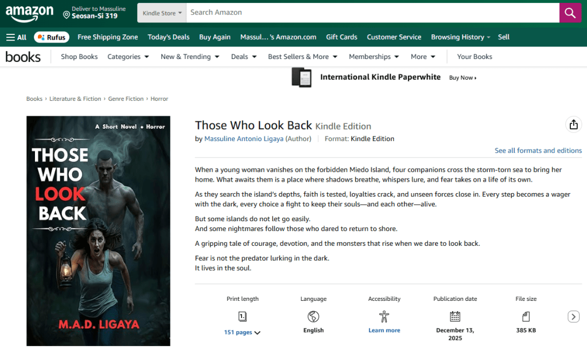
Task: Click the Print length page icon
Action: point(242,316)
